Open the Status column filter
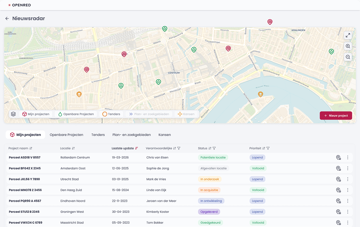Image resolution: width=360 pixels, height=227 pixels. [214, 148]
